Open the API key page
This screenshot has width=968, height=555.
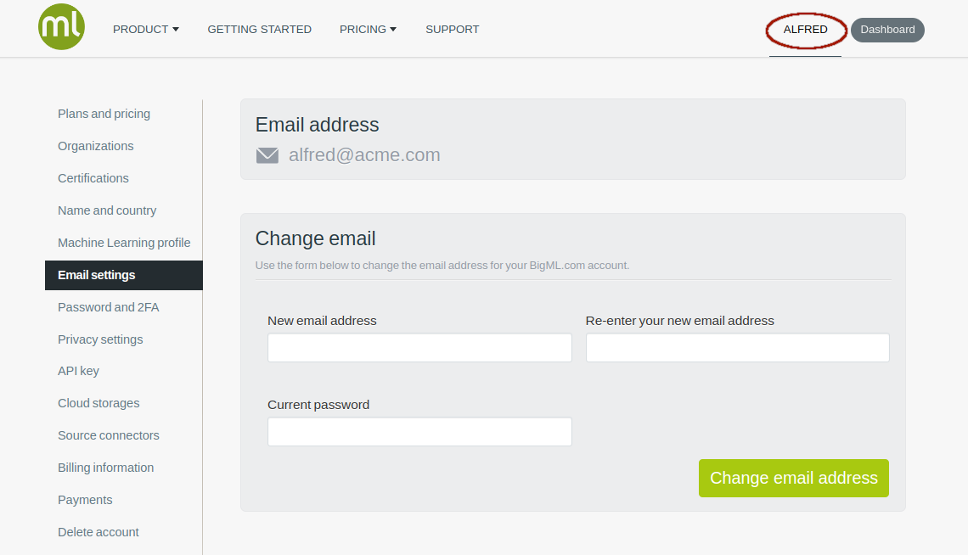[78, 371]
